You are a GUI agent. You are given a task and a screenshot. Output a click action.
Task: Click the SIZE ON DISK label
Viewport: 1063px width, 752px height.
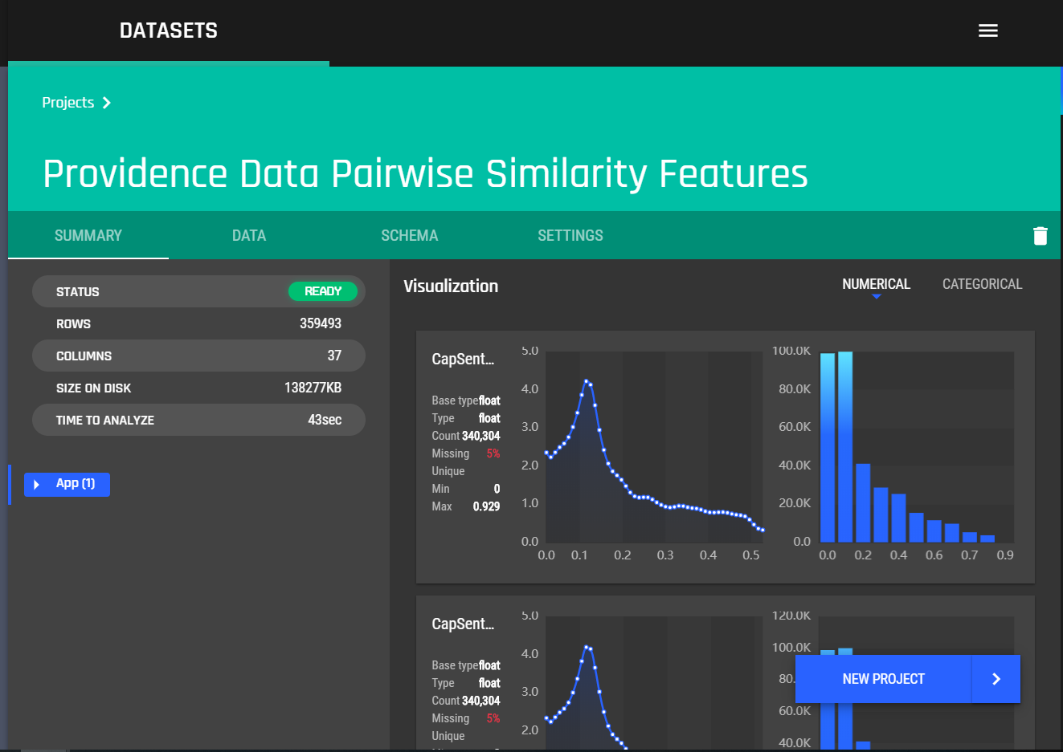tap(93, 388)
